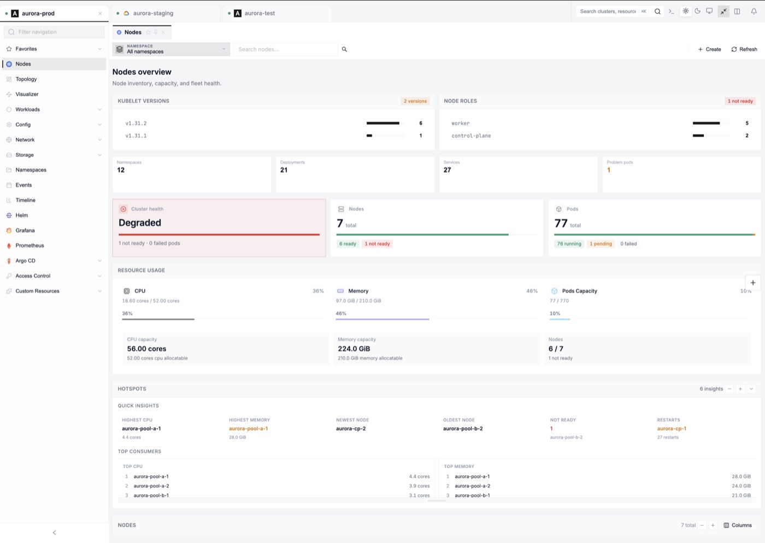The width and height of the screenshot is (765, 543).
Task: Collapse Hotspots section chevron
Action: pyautogui.click(x=751, y=389)
